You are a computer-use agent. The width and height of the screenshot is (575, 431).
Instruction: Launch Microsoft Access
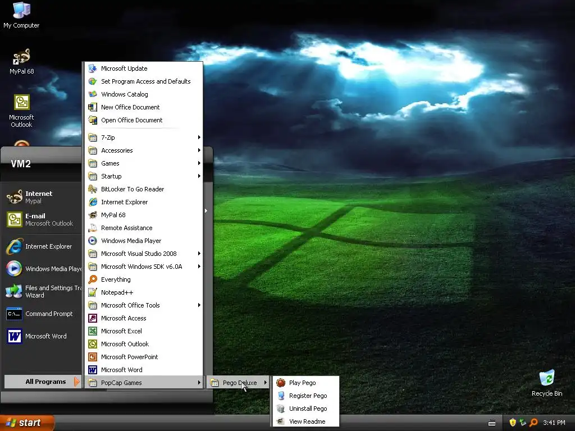(144, 318)
